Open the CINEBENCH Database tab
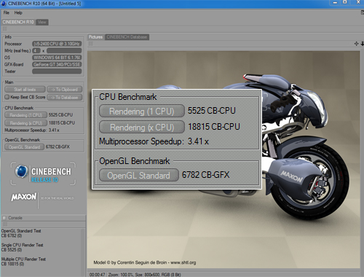364x277 pixels. (127, 37)
